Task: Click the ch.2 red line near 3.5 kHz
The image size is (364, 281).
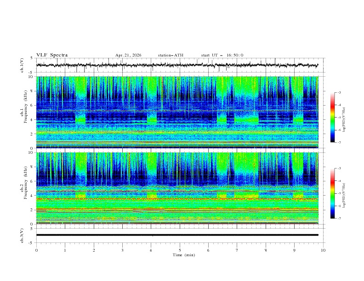Action: pos(177,199)
